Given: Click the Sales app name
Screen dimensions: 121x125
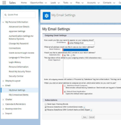Looking at the screenshot, I should pos(12,3).
